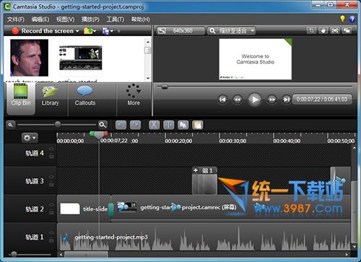
Task: Click the red Record the screen icon
Action: pos(15,31)
